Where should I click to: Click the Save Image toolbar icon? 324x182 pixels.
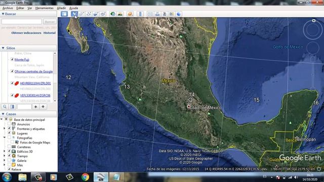165,14
